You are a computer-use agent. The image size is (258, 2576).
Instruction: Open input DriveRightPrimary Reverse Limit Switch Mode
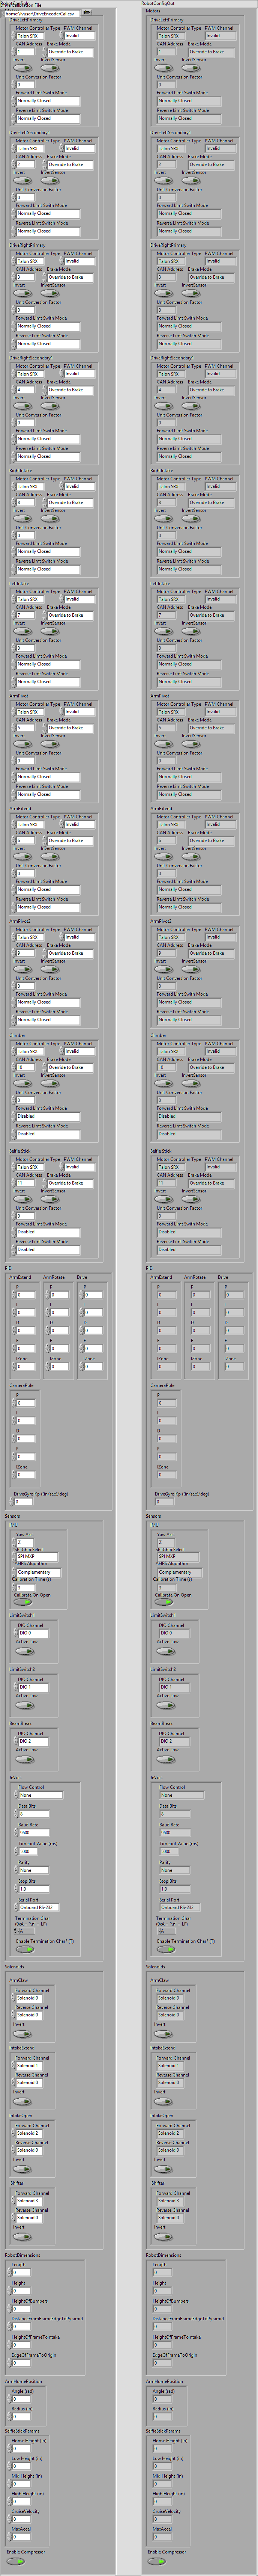tap(46, 344)
